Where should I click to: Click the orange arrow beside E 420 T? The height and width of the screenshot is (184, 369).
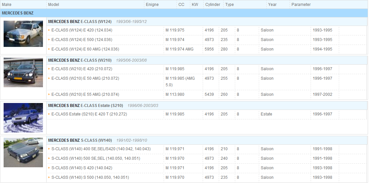point(49,114)
